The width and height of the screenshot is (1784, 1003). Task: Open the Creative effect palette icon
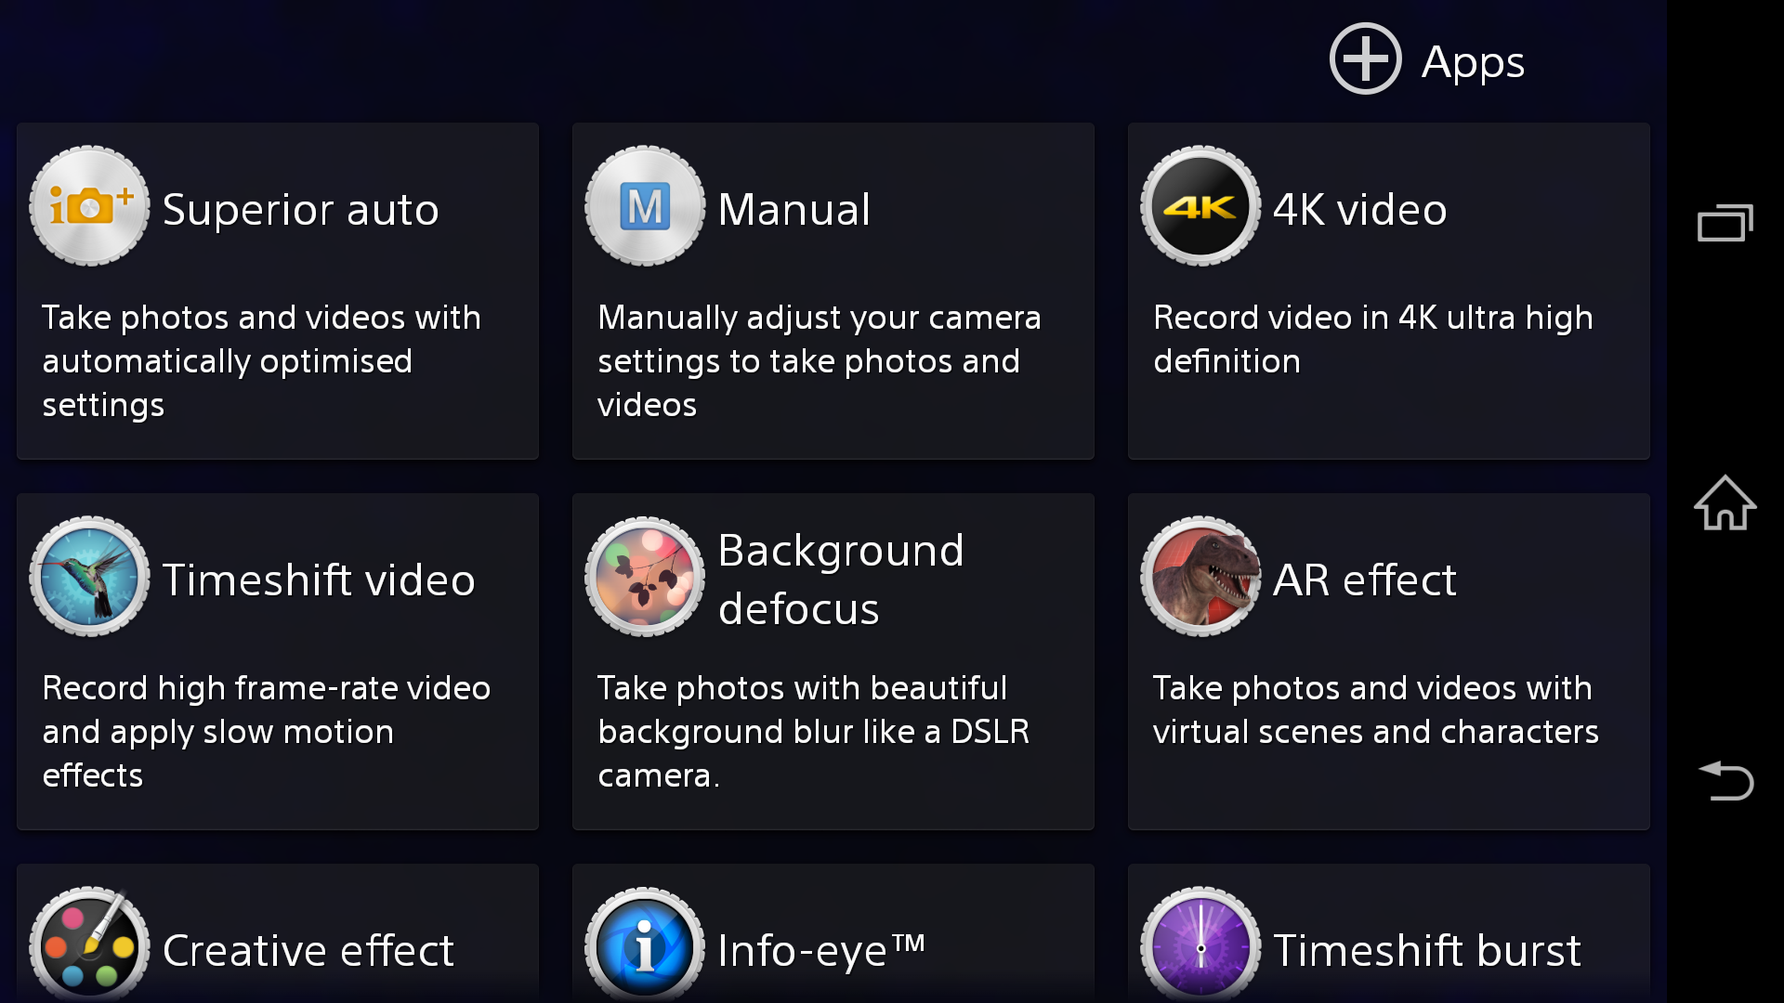[89, 947]
